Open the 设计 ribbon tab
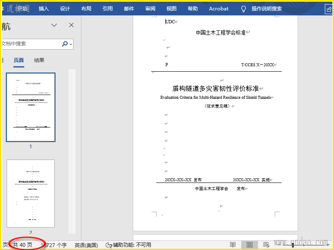The height and width of the screenshot is (250, 334). click(x=65, y=9)
